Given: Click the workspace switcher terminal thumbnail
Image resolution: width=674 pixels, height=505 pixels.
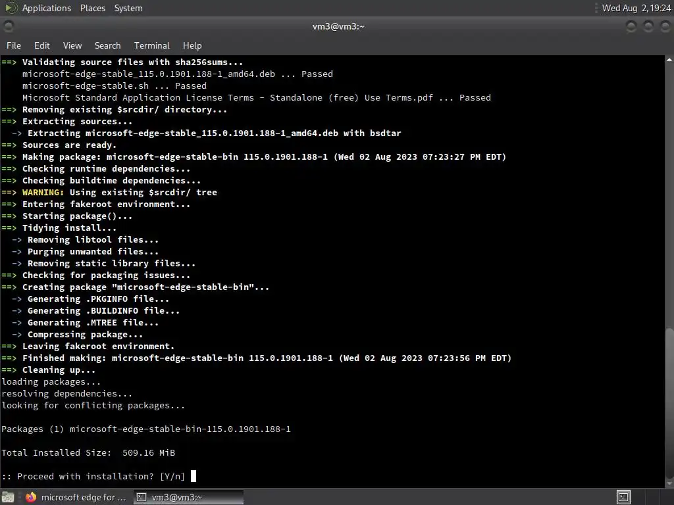Looking at the screenshot, I should (x=623, y=497).
